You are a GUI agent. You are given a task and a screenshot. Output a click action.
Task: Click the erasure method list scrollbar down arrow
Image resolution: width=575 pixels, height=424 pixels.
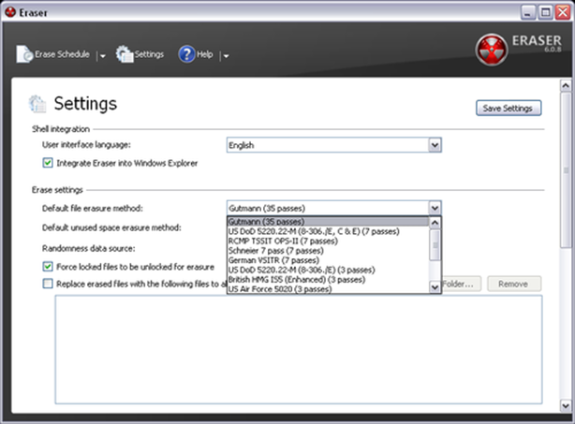point(435,288)
